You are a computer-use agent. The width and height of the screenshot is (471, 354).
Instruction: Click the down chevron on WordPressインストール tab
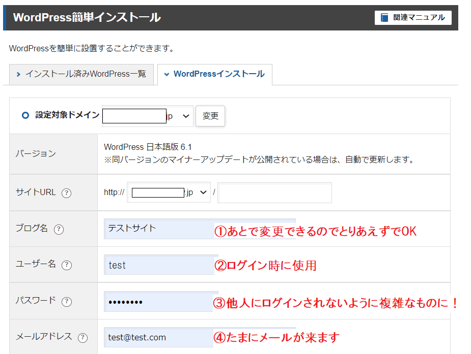[x=167, y=74]
